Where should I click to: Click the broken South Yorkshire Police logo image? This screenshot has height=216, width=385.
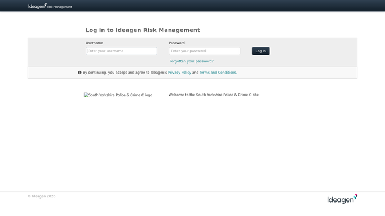[x=118, y=95]
